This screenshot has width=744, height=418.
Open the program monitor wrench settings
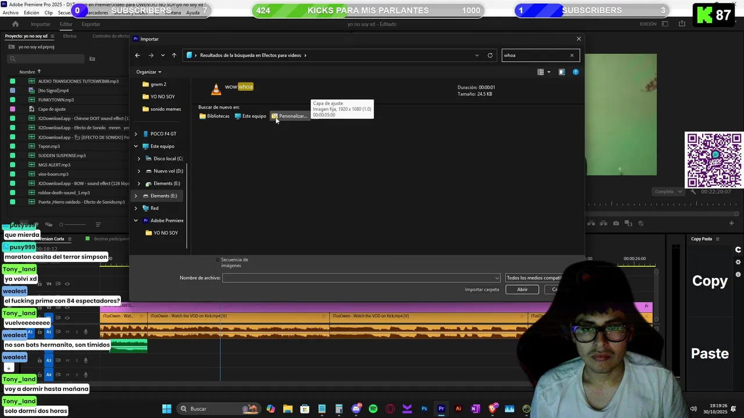tap(693, 192)
